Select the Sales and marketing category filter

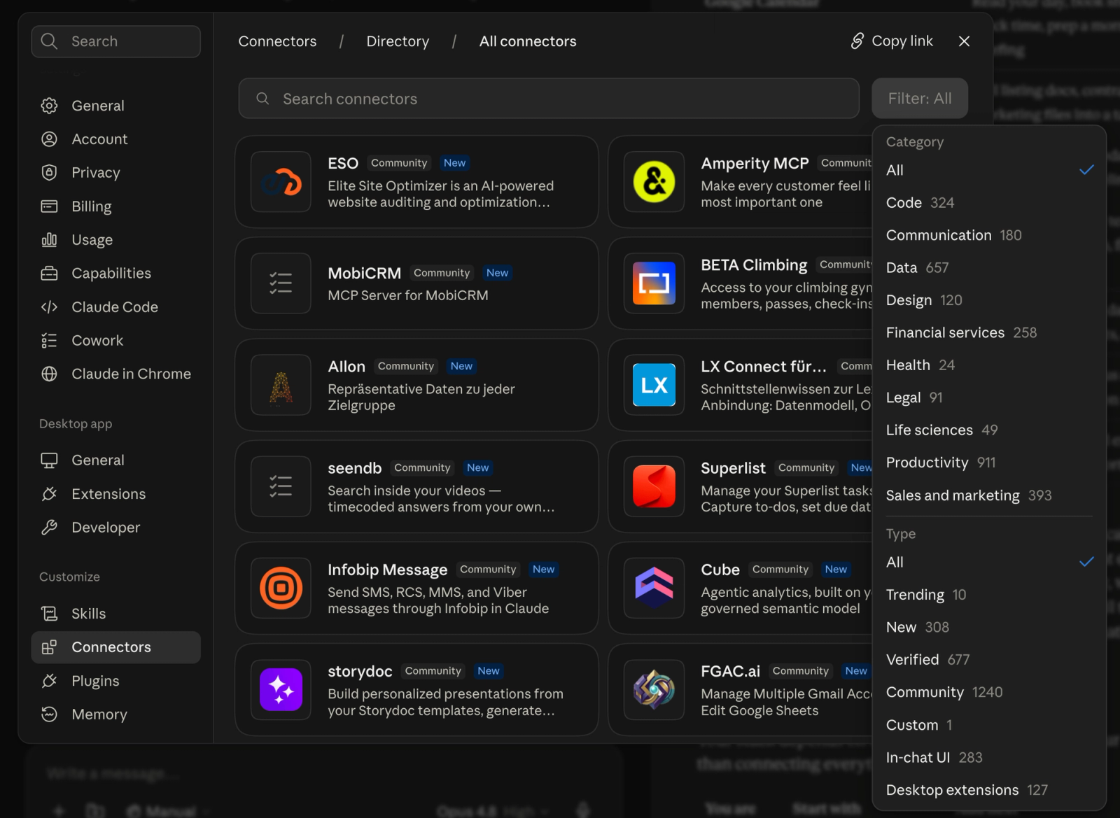989,495
